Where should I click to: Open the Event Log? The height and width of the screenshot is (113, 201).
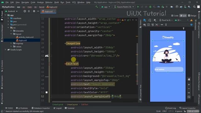click(171, 108)
